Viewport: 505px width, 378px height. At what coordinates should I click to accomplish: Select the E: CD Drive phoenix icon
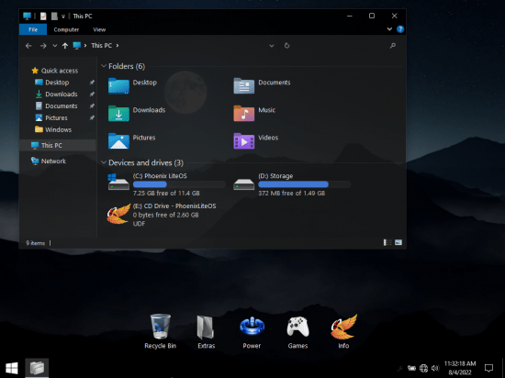click(x=118, y=214)
